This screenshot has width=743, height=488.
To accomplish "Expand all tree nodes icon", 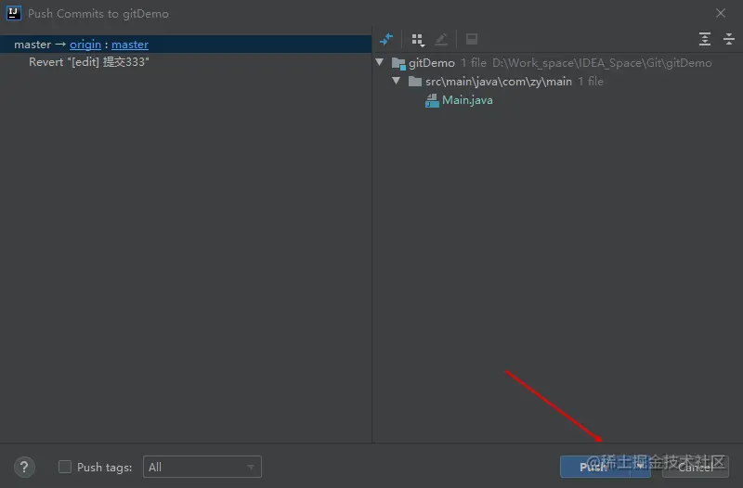I will [x=705, y=39].
